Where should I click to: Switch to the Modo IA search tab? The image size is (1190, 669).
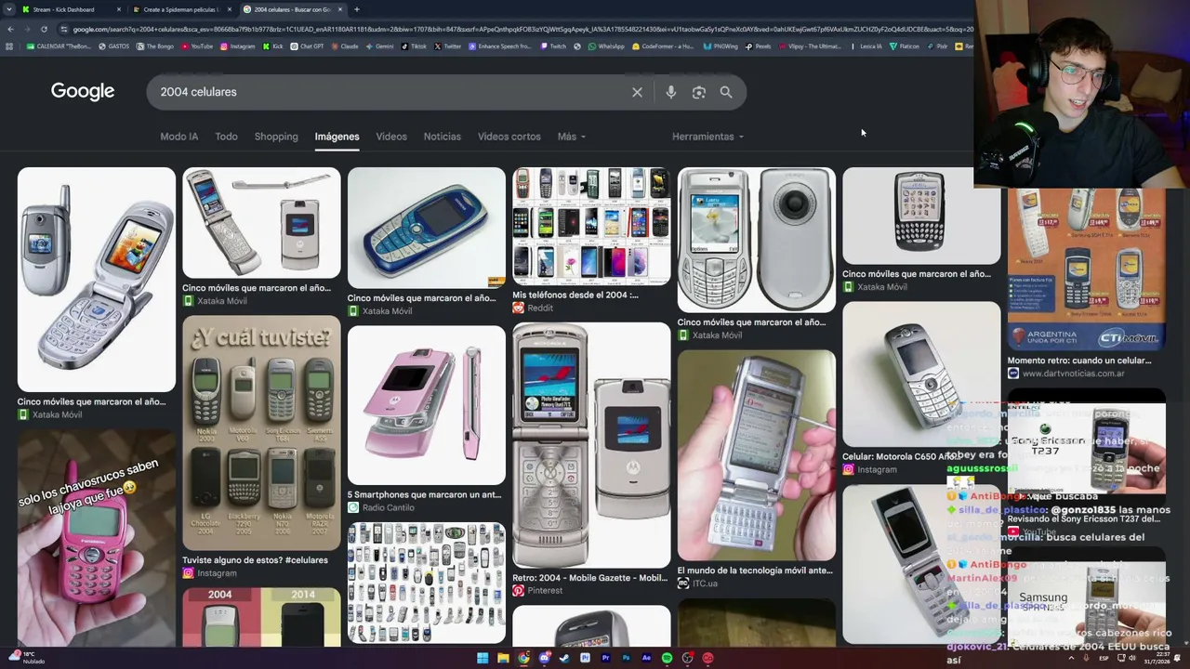[x=179, y=137]
